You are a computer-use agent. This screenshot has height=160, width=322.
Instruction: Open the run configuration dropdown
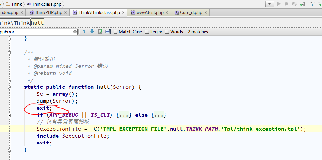pyautogui.click(x=270, y=4)
